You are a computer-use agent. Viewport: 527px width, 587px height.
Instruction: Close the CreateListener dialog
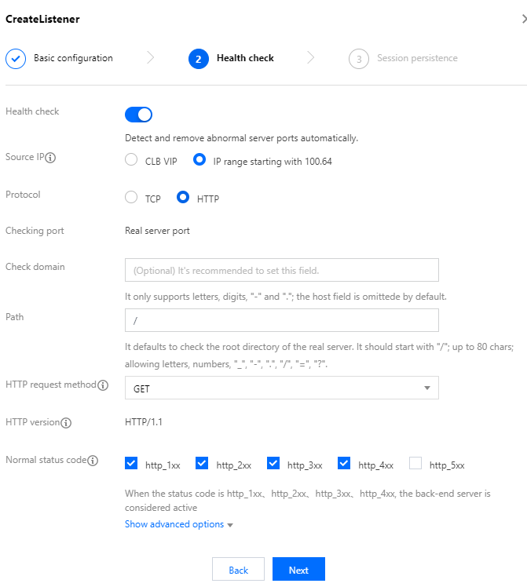point(524,19)
